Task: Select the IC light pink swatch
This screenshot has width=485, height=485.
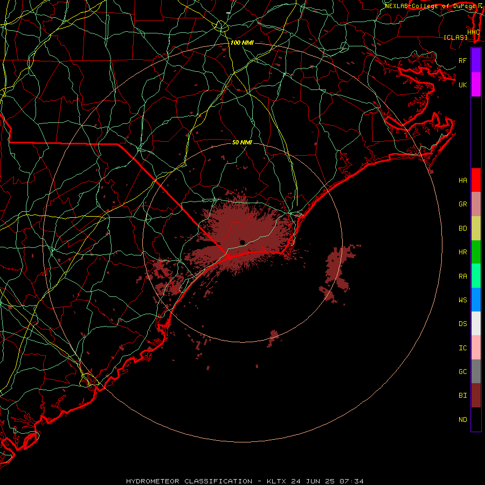Action: tap(476, 348)
